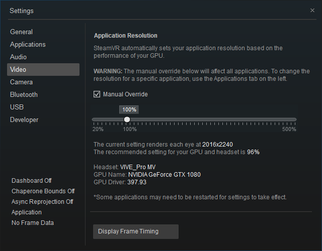Click the slider track at 20% end
Image resolution: width=322 pixels, height=251 pixels.
[93, 119]
